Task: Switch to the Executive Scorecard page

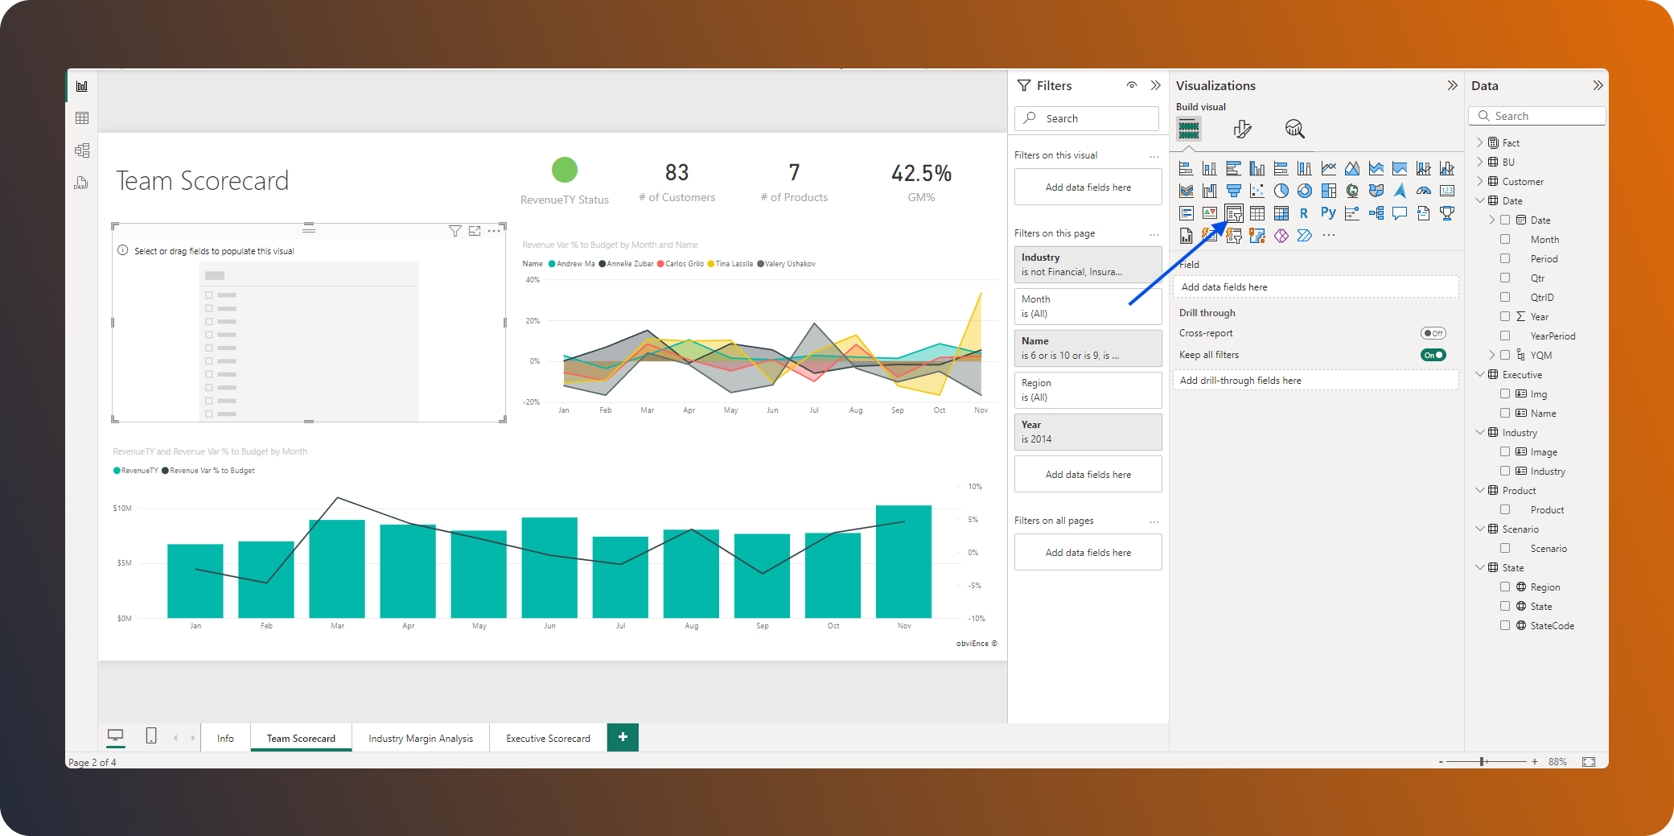Action: click(x=548, y=738)
